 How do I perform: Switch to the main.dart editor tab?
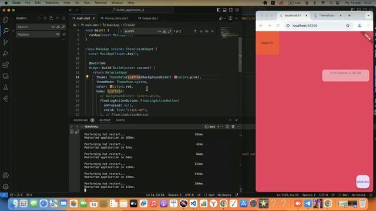pos(83,18)
